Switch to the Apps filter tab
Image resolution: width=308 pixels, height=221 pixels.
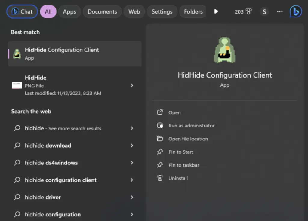point(69,12)
